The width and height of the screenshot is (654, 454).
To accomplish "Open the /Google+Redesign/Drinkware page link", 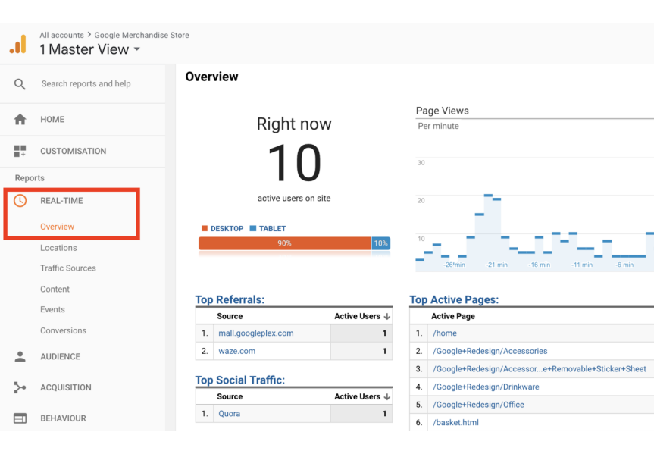I will [486, 387].
